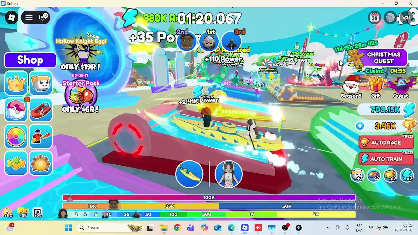Open the Season5 Santa icon

[351, 86]
